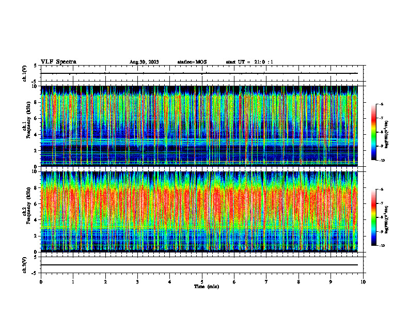Click the ch.1 spectrogram colorbar
The image size is (409, 316).
373,132
